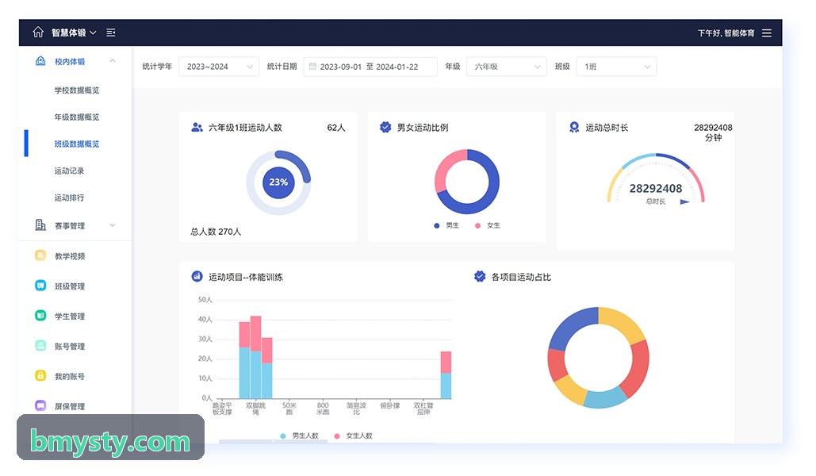
Task: Toggle 女生 legend in gender ratio chart
Action: pos(488,225)
